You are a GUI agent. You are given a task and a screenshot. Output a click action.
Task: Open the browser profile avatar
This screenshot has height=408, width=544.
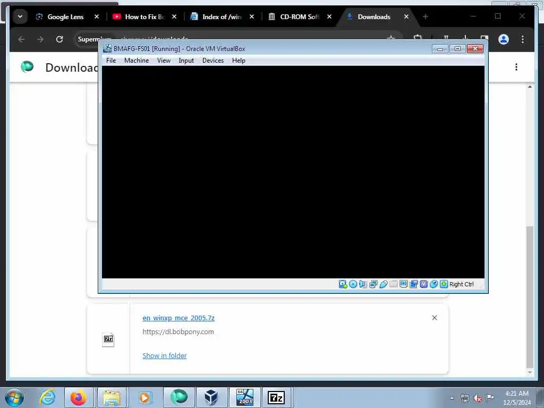[x=504, y=39]
